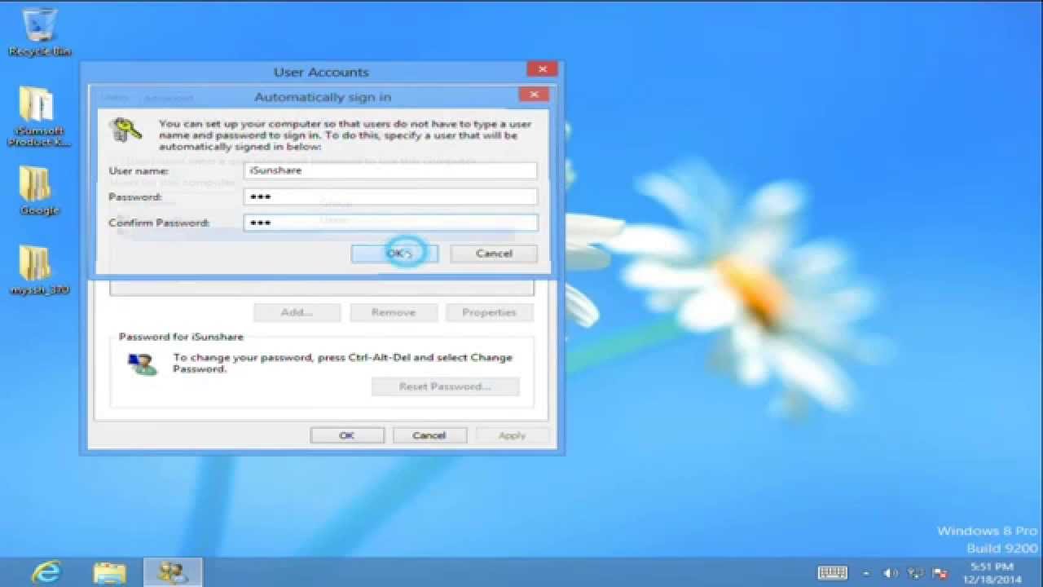Focus the User name field with iSunshare
Screen dimensions: 1043x587
[x=390, y=170]
